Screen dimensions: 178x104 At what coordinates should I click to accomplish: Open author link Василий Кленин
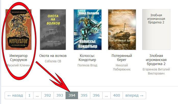pos(19,65)
